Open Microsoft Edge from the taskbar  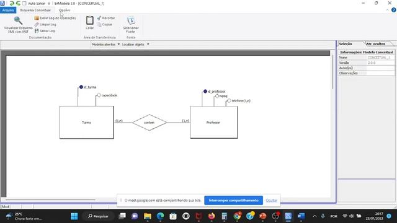pyautogui.click(x=160, y=216)
